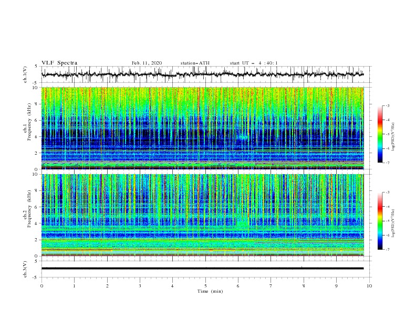Select the "Time (min)" axis label
Viewport: 416px width, 321px height.
click(210, 291)
